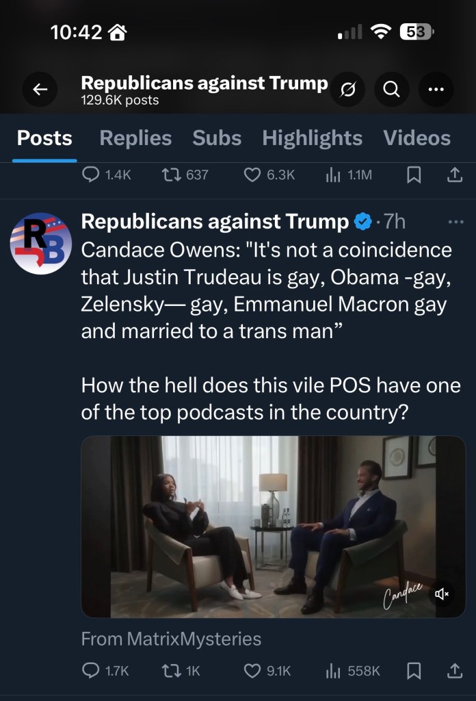Image resolution: width=476 pixels, height=701 pixels.
Task: Open profile search magnifier icon
Action: tap(392, 90)
